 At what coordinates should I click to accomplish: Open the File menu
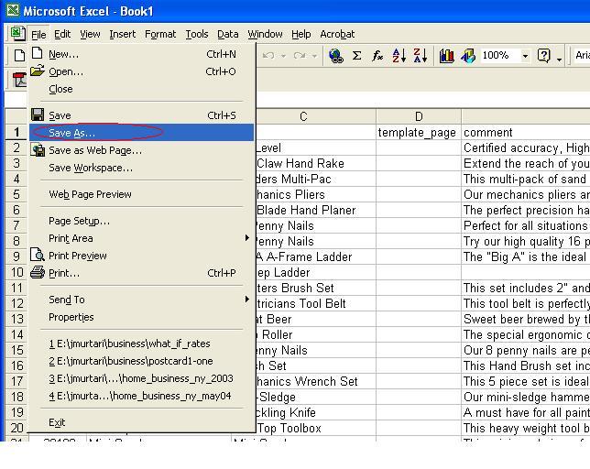pyautogui.click(x=38, y=34)
